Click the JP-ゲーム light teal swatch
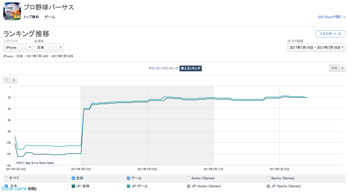348x192 pixels. (129, 186)
